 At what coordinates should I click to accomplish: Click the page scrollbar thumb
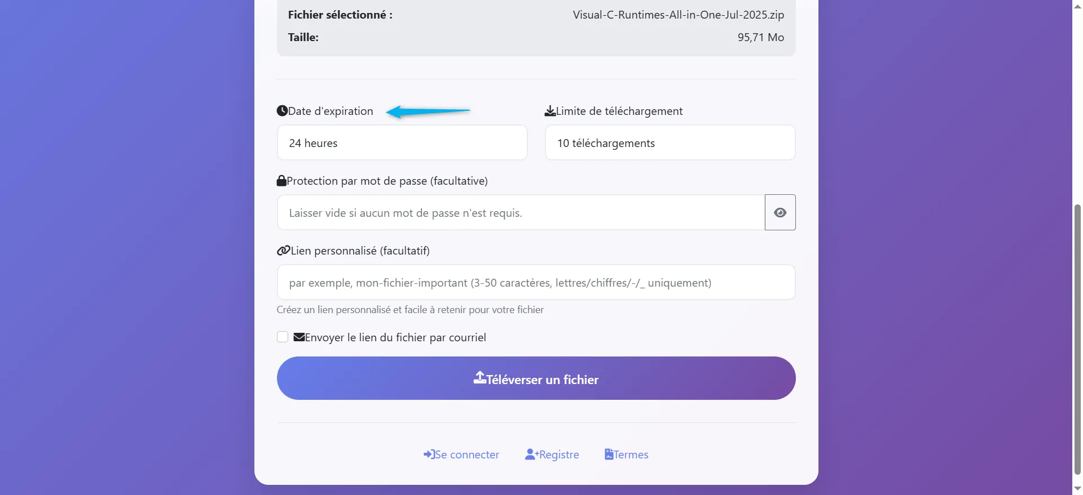(x=1077, y=339)
